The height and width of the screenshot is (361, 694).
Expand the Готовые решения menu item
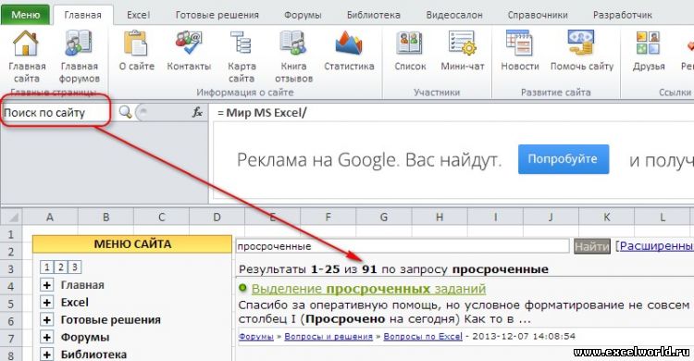[46, 319]
